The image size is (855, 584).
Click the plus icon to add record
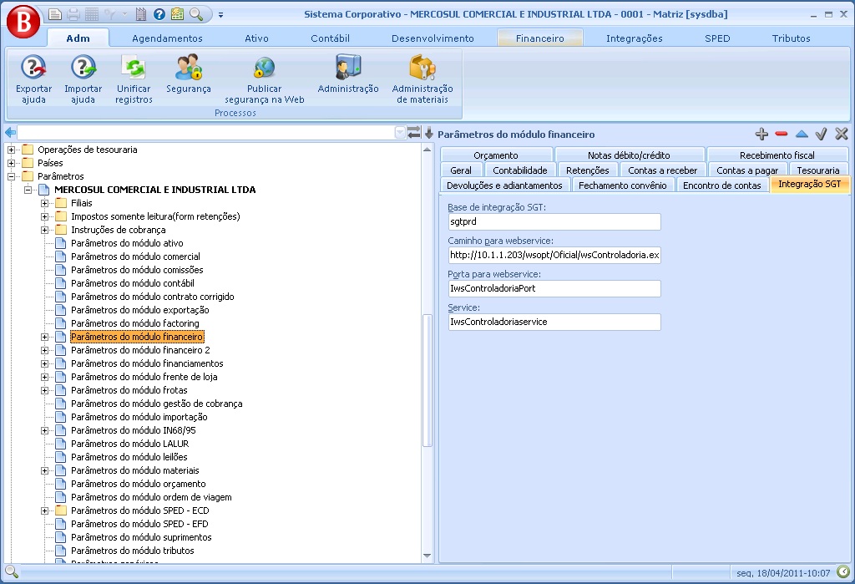click(x=761, y=134)
